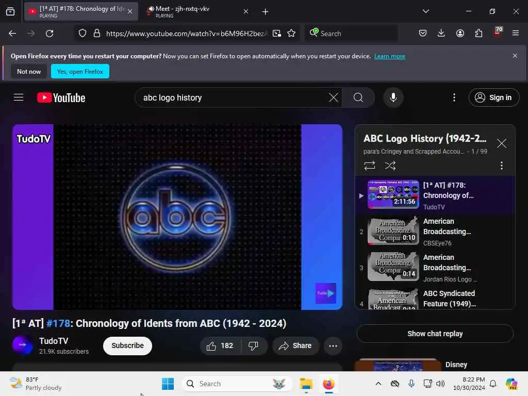Image resolution: width=528 pixels, height=396 pixels.
Task: Click Yes, open Firefox button
Action: pyautogui.click(x=80, y=71)
